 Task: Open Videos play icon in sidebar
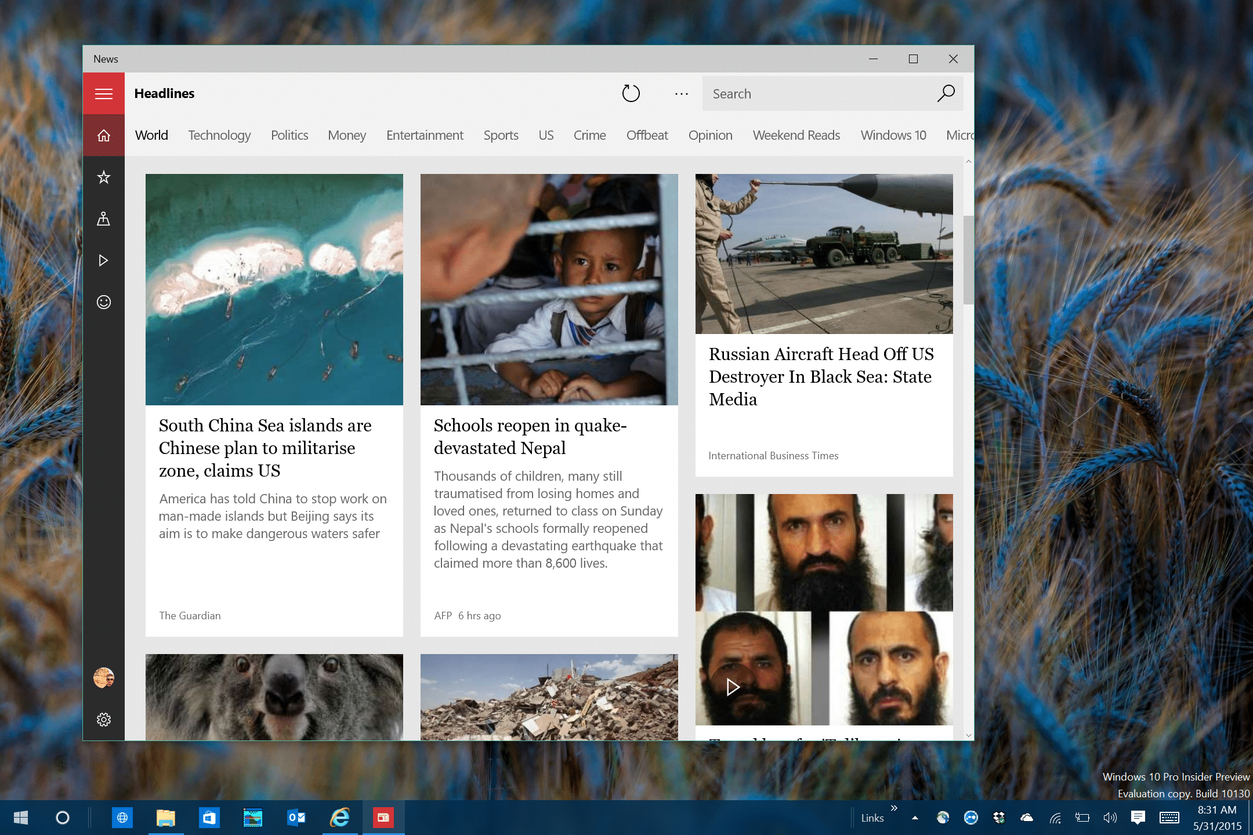point(104,260)
